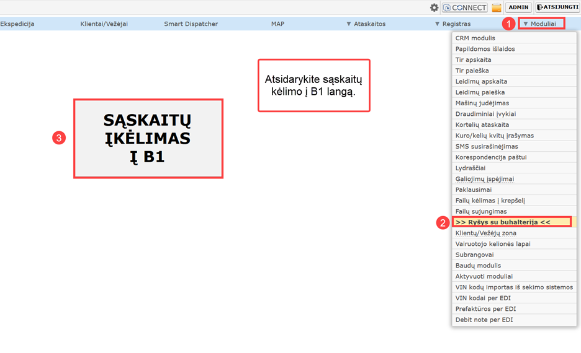Open the Klientai/Vežėjai menu
Viewport: 581px width, 353px height.
click(104, 24)
